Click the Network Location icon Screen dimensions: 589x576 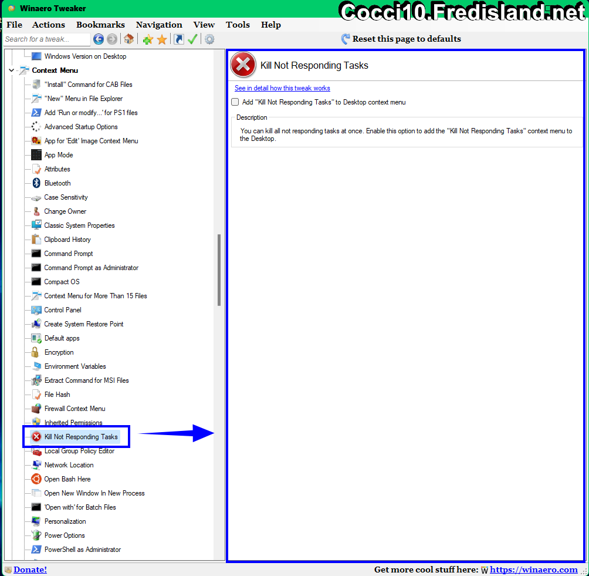click(36, 465)
